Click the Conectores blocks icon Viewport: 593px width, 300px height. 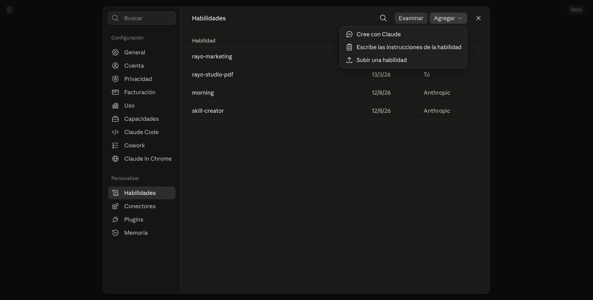115,206
